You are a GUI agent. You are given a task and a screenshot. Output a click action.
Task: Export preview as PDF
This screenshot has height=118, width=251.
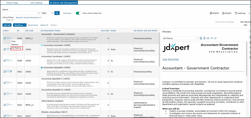(204, 38)
